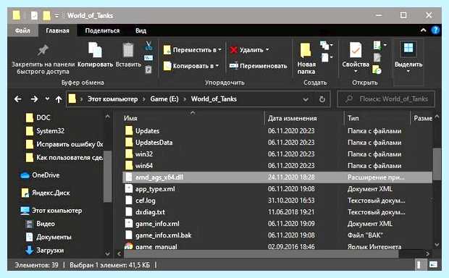
Task: Go forward with the right arrow
Action: [34, 99]
